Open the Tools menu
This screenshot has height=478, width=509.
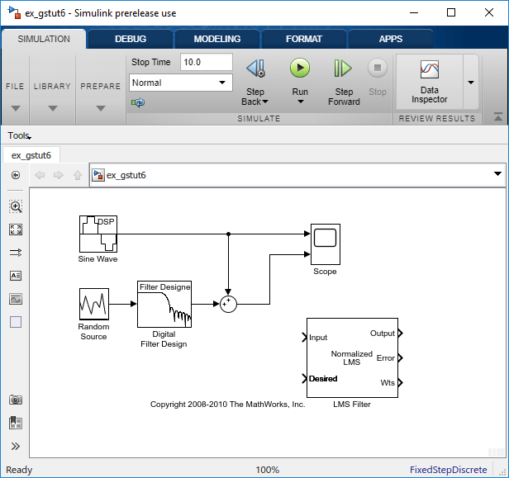(x=20, y=135)
